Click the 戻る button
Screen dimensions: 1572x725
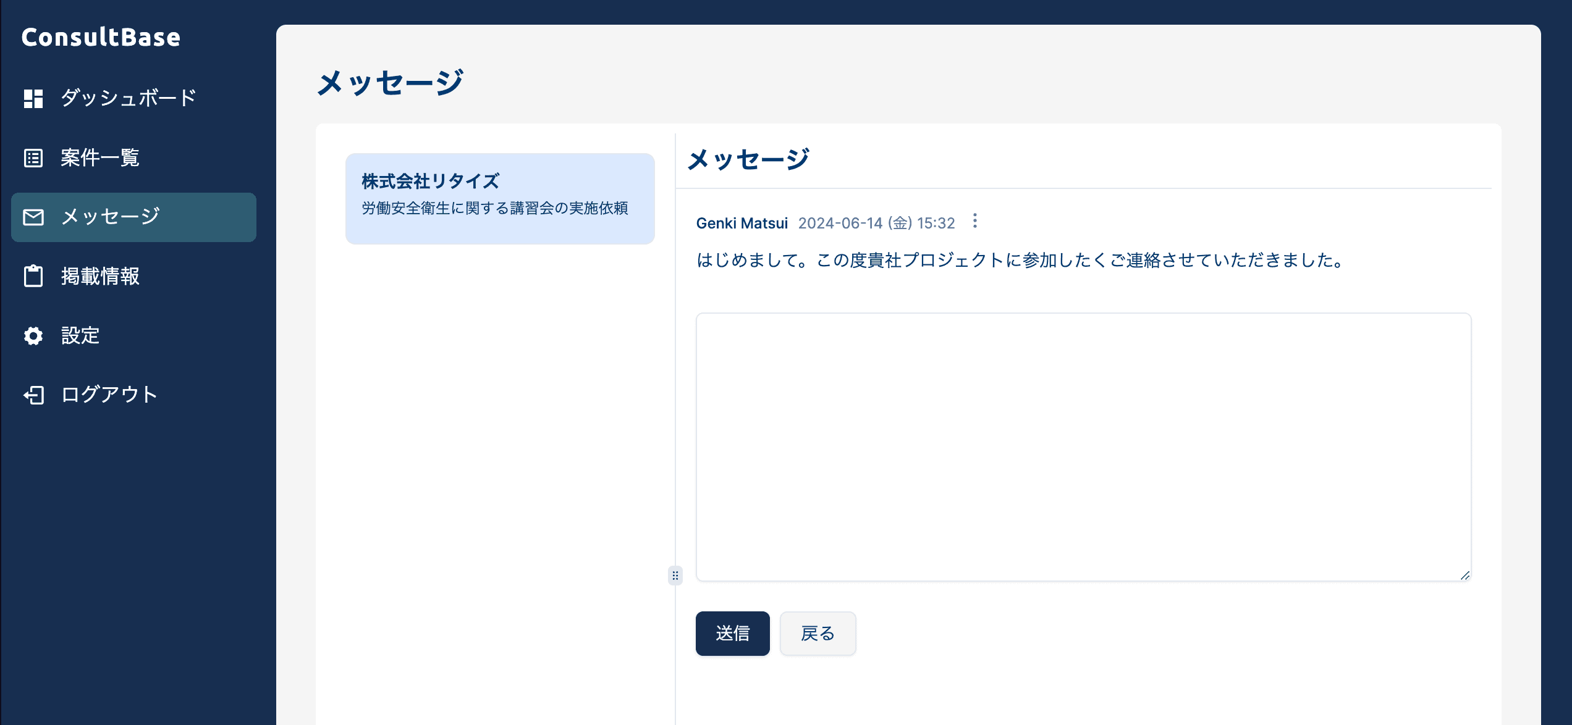point(818,634)
